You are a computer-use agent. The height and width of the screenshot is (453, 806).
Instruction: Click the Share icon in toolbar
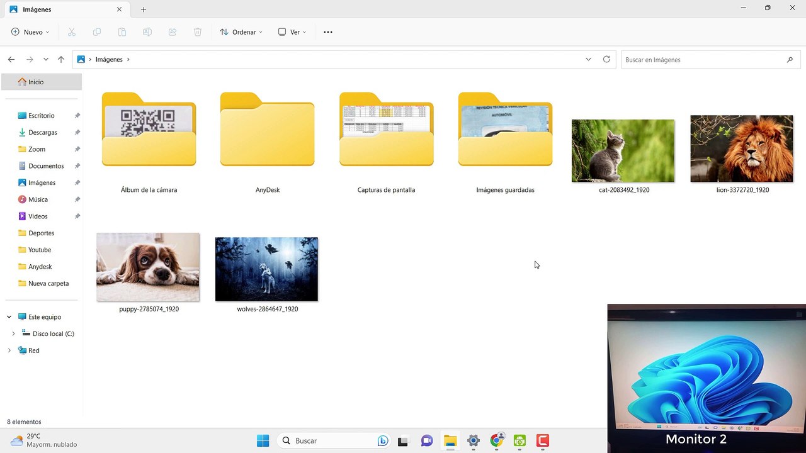tap(173, 32)
